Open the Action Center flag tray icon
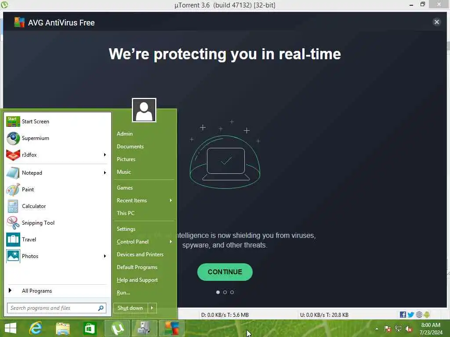The height and width of the screenshot is (337, 450). point(388,328)
